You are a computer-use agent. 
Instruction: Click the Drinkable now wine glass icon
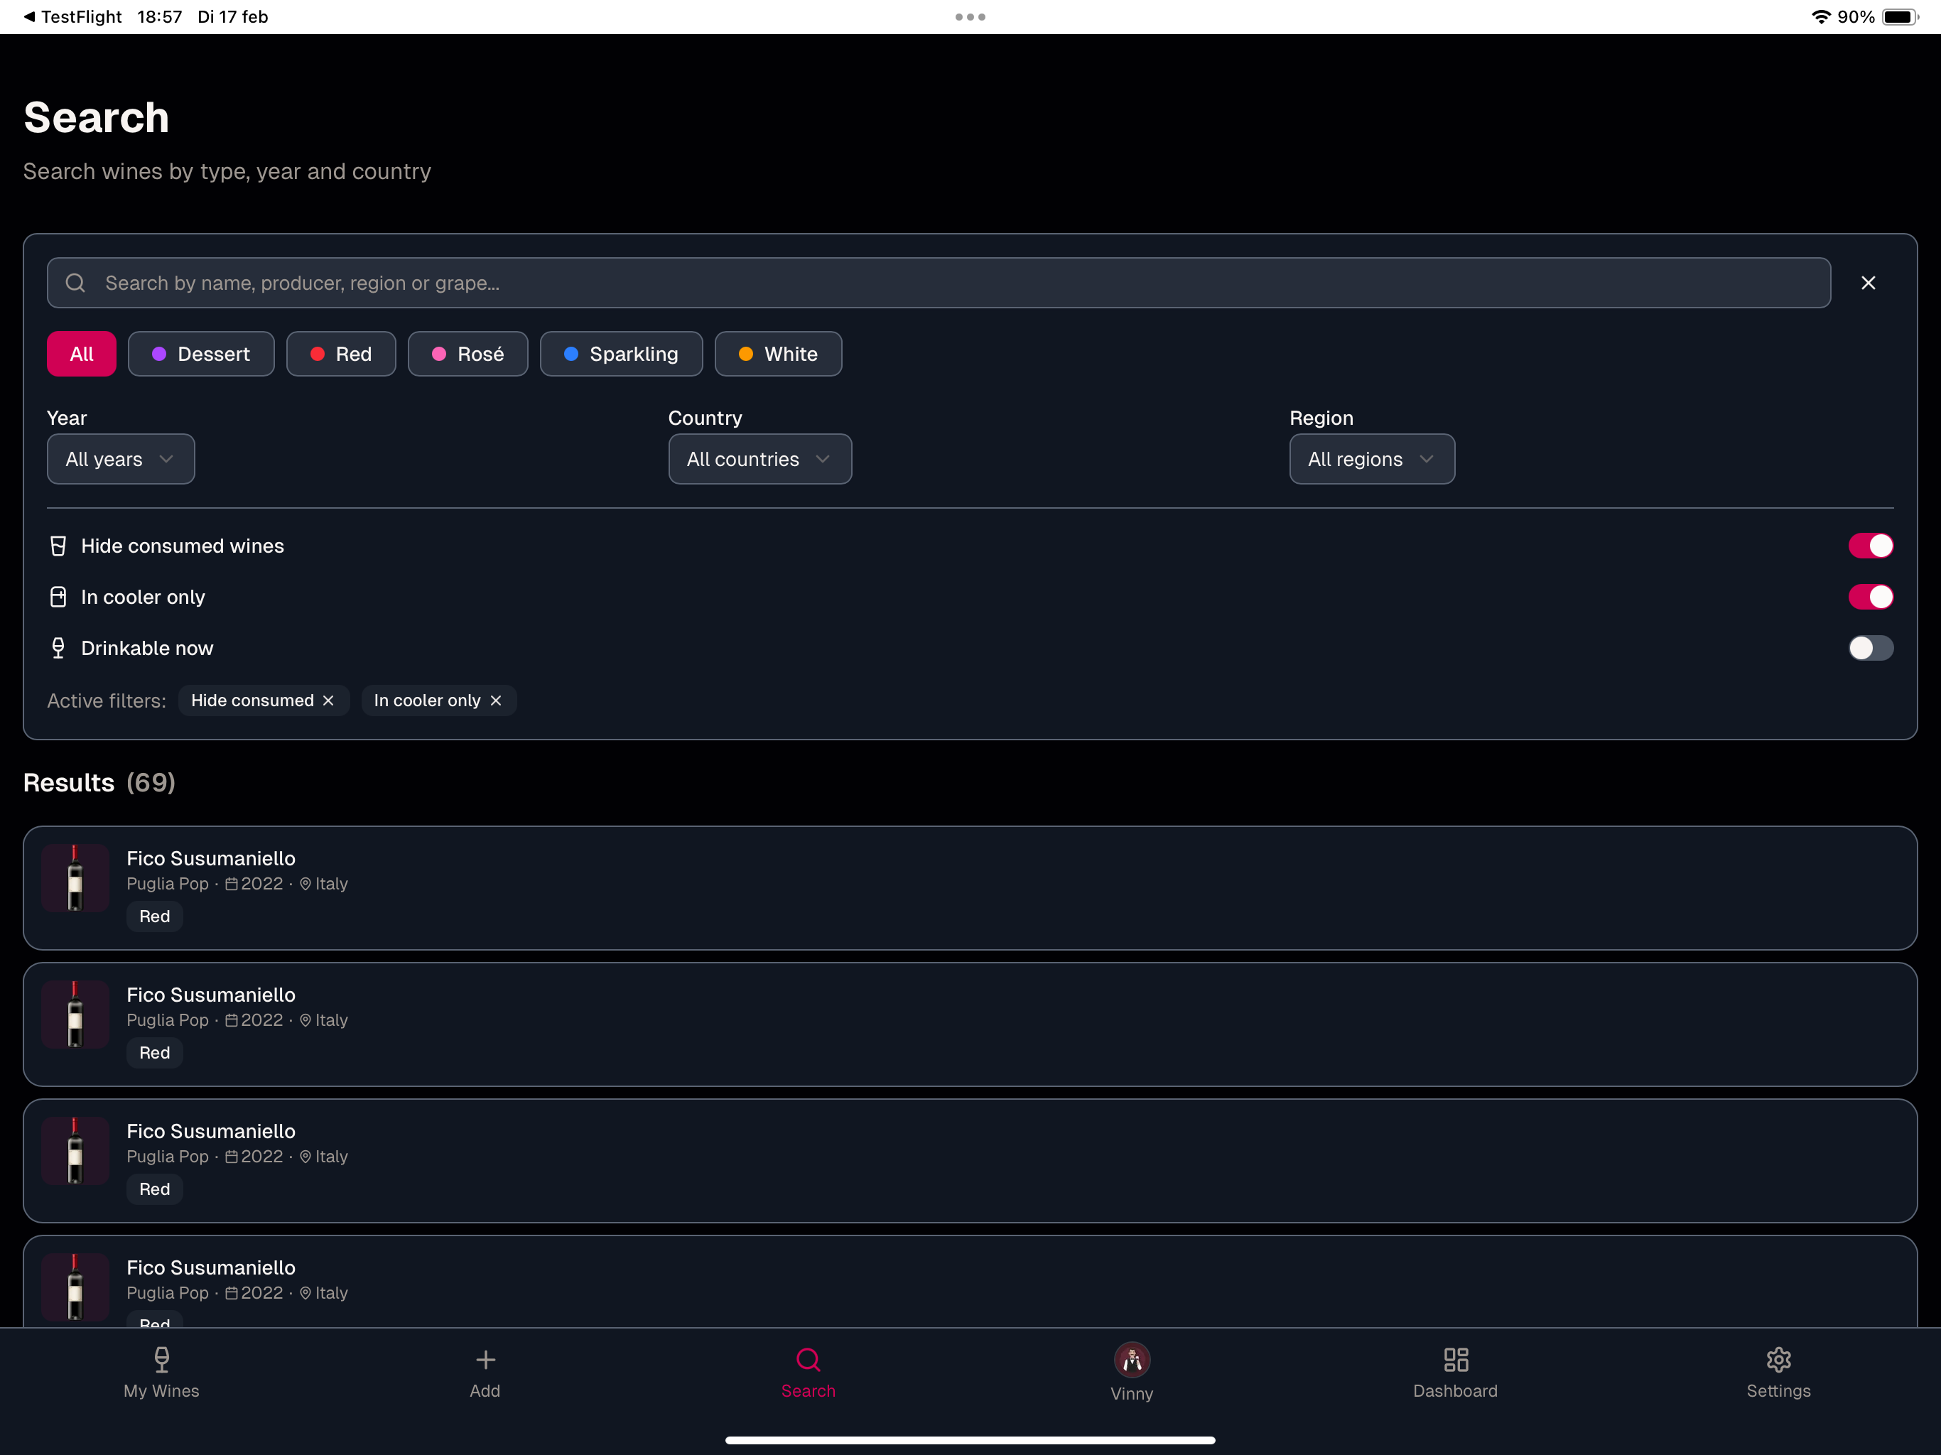(58, 648)
